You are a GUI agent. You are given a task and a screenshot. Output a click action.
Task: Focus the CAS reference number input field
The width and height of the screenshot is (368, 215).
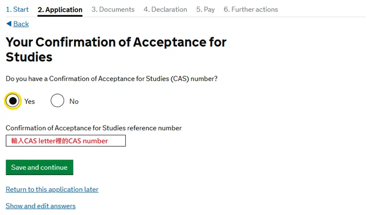[66, 141]
